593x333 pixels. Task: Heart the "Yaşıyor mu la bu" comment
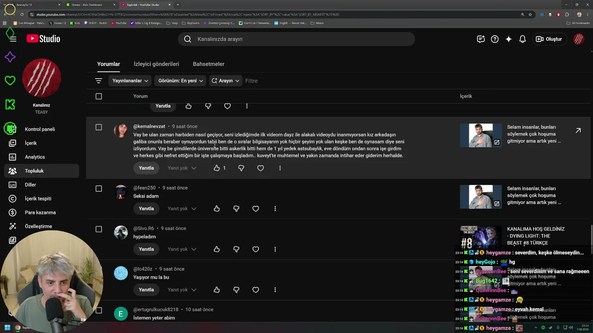[256, 290]
